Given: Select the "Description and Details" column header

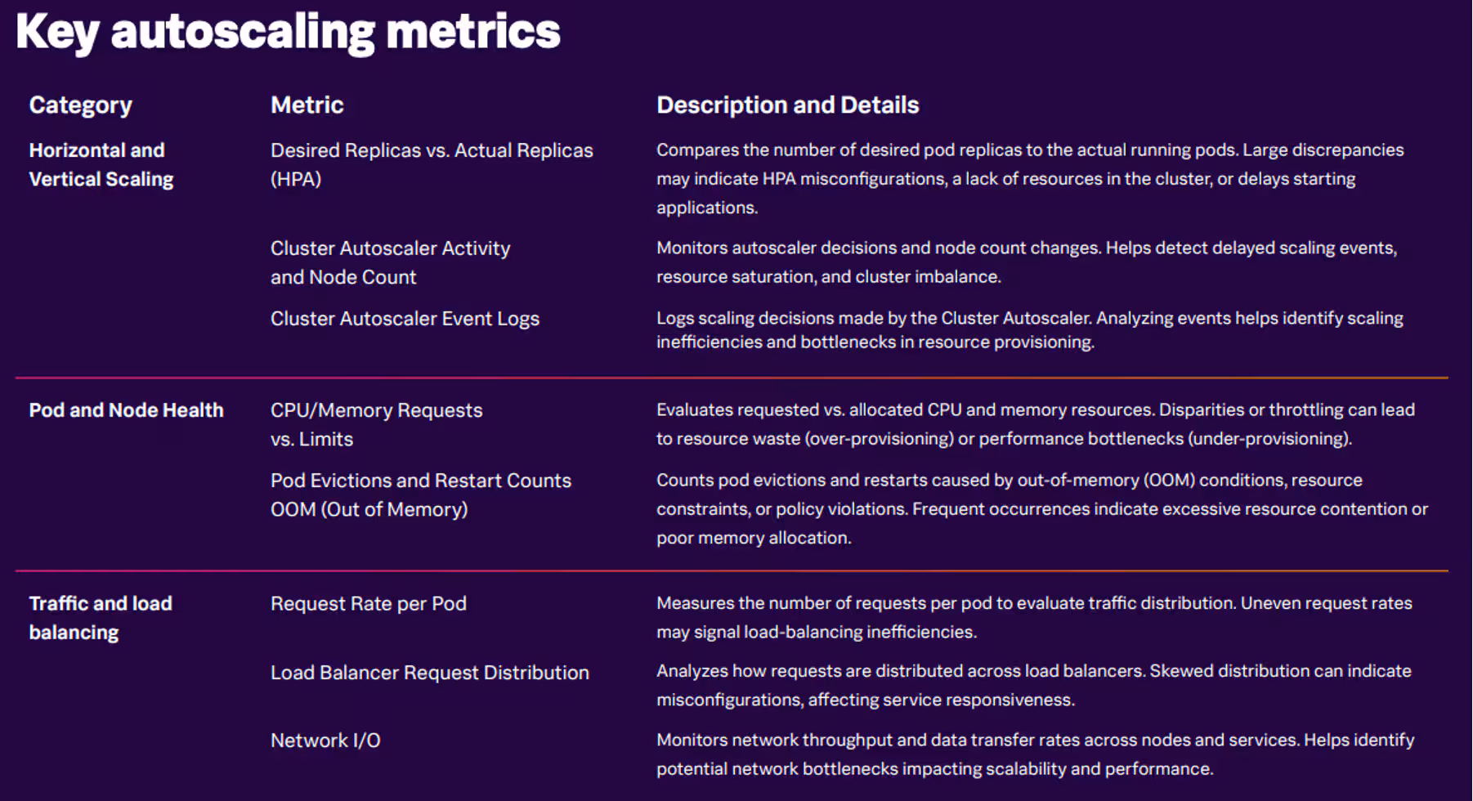Looking at the screenshot, I should click(787, 105).
